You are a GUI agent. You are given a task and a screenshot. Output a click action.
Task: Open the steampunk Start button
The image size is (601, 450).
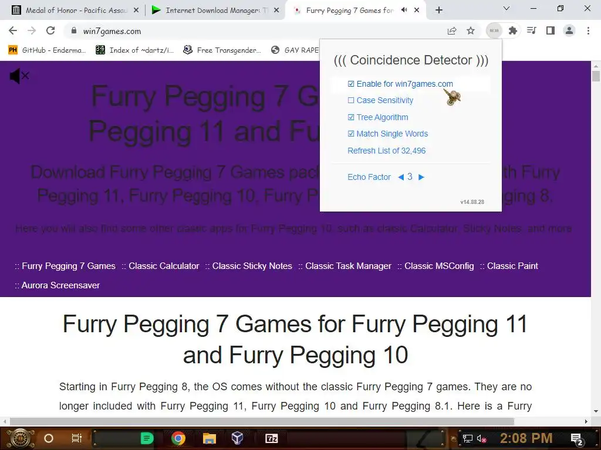click(20, 438)
